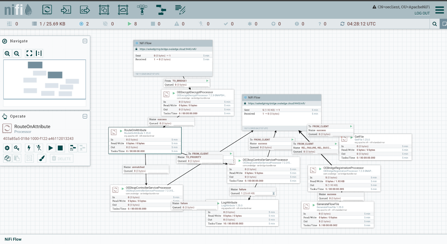Select the Output Port toolbar icon
The image size is (447, 244).
[x=85, y=10]
